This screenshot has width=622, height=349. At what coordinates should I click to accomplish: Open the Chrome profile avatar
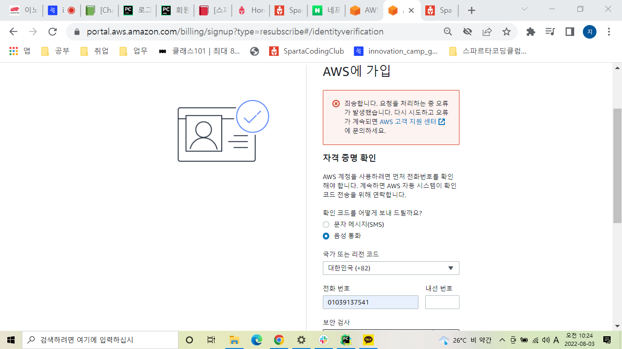tap(590, 31)
